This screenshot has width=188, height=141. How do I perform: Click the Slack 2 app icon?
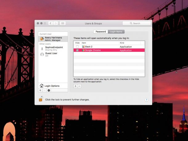(x=83, y=47)
